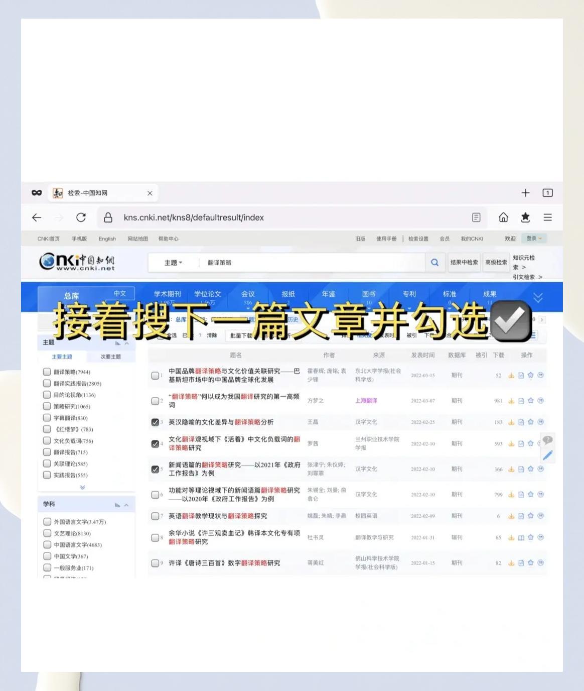Expand more topics with the double chevron

point(83,487)
